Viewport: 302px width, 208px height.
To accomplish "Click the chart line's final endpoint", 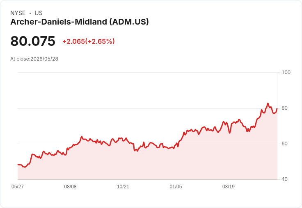I will coord(277,109).
